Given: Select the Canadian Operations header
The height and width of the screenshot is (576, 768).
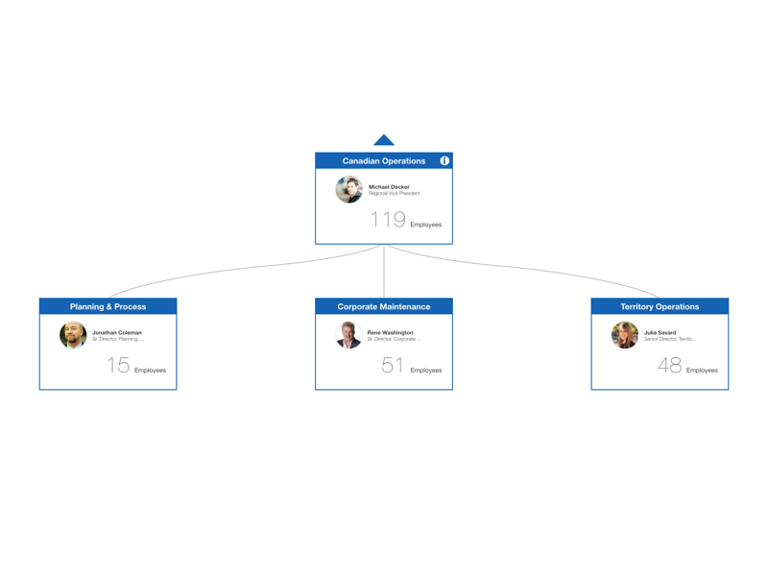Looking at the screenshot, I should [x=384, y=160].
